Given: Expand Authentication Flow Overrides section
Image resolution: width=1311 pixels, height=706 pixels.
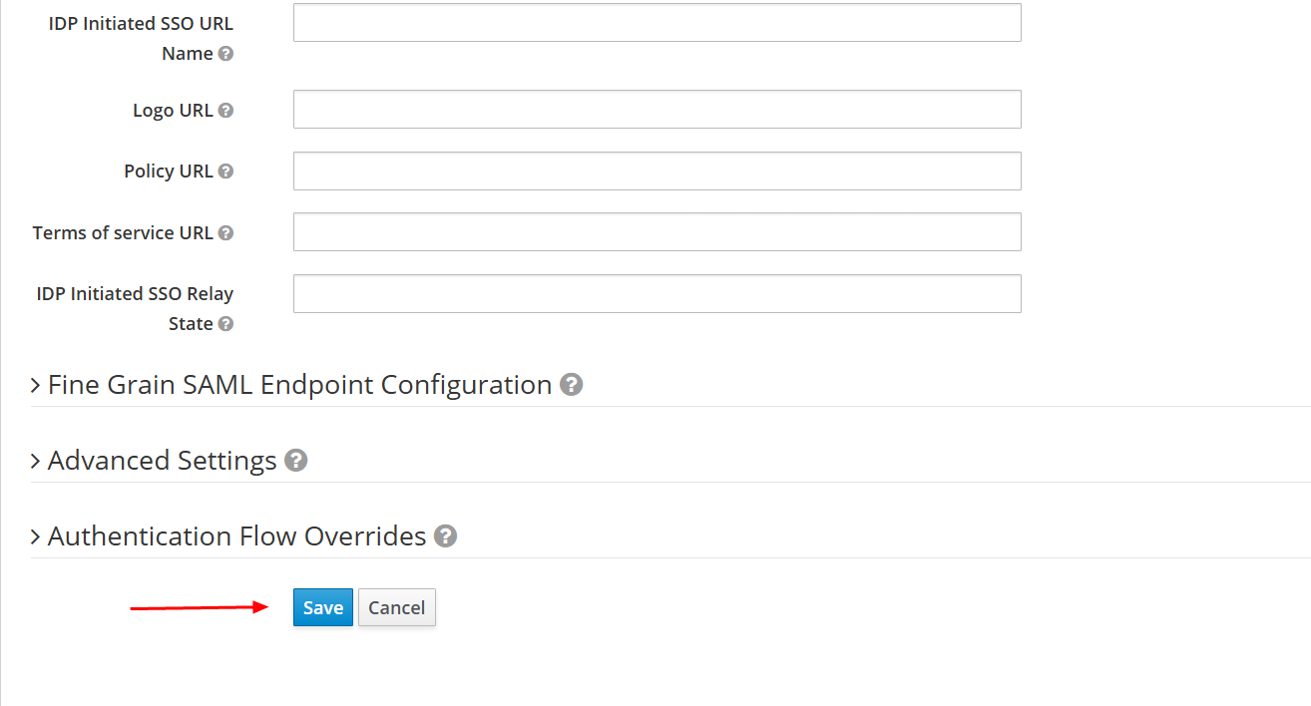Looking at the screenshot, I should click(236, 536).
